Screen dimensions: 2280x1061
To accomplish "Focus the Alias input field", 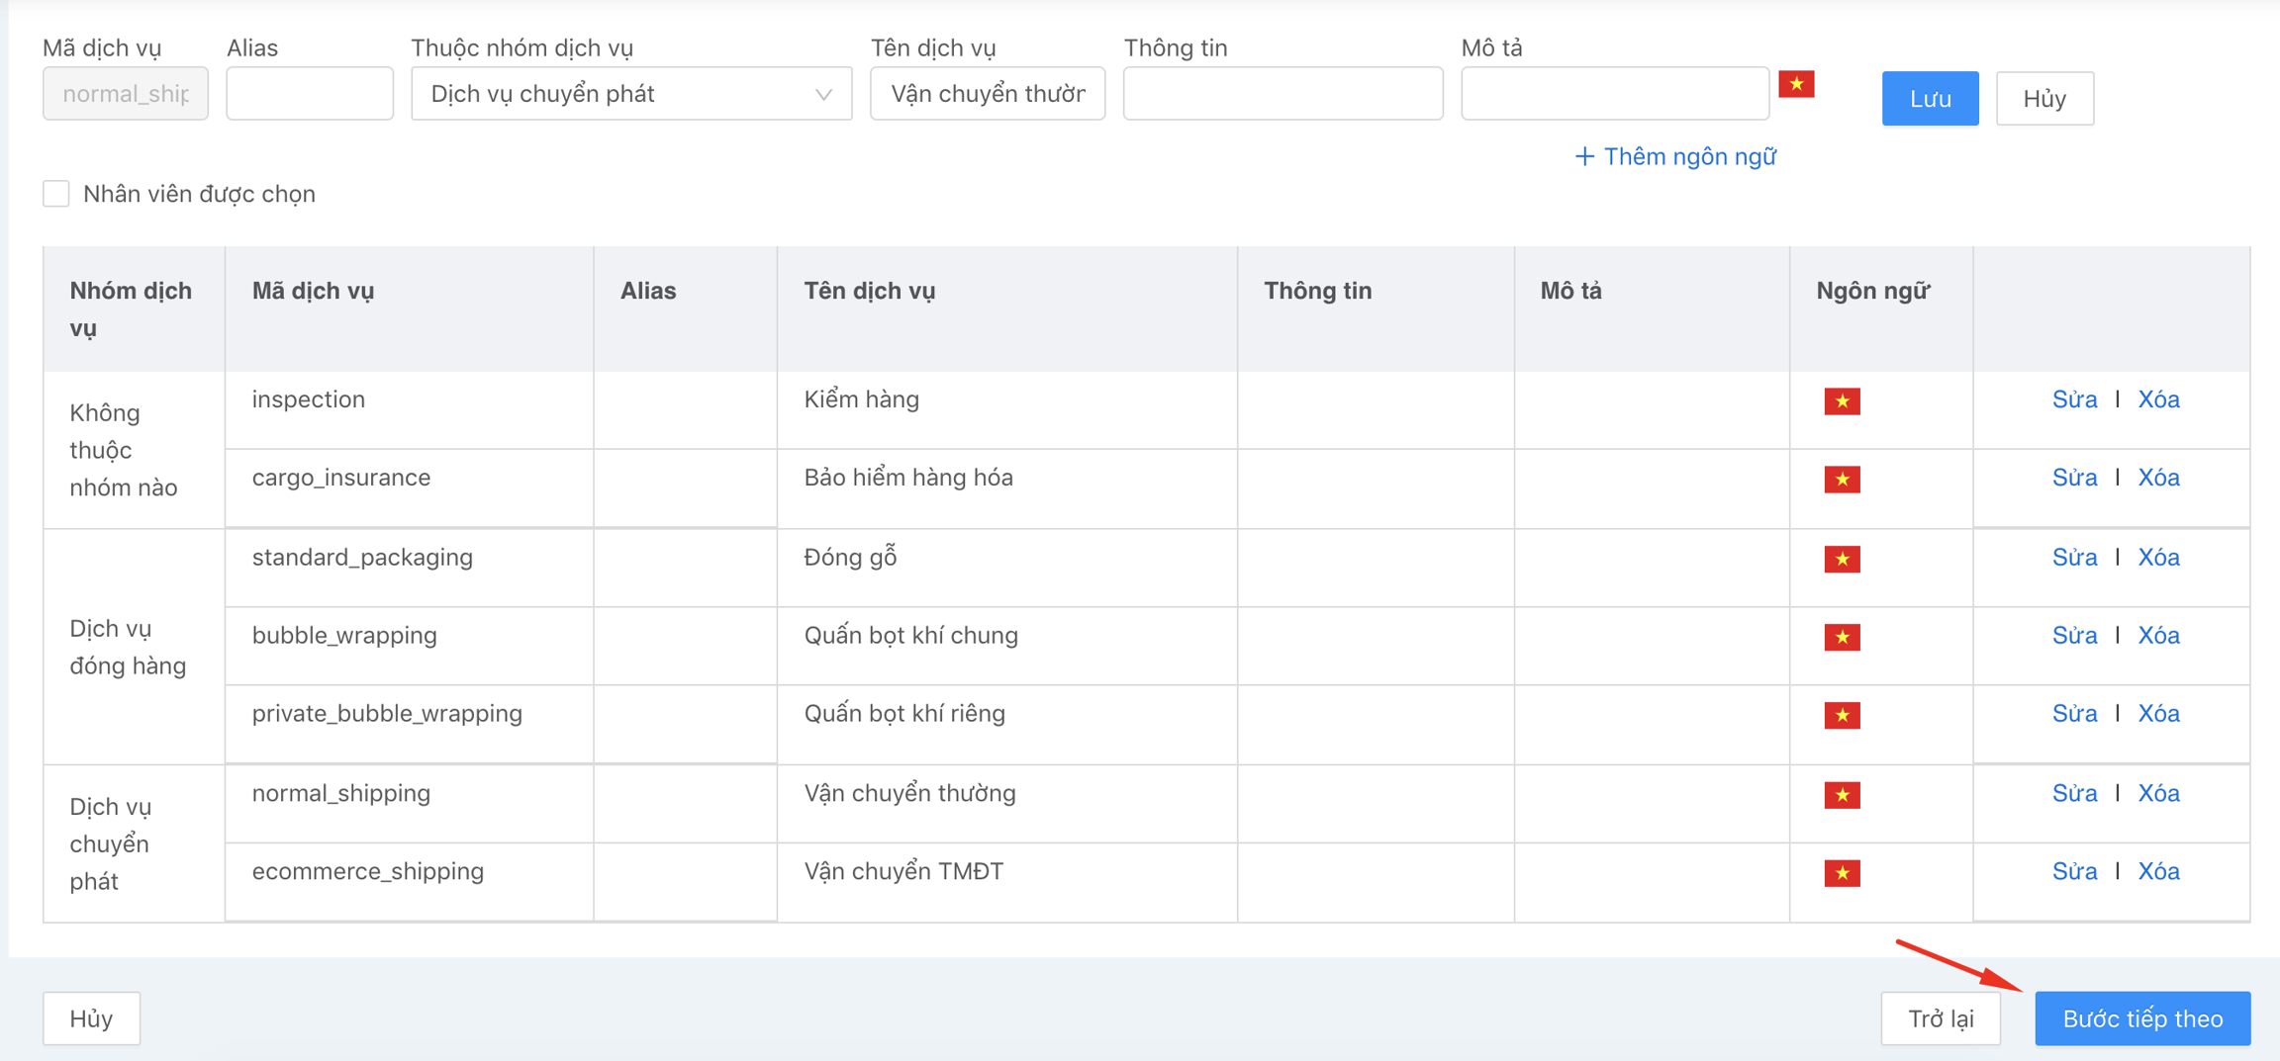I will click(x=309, y=94).
